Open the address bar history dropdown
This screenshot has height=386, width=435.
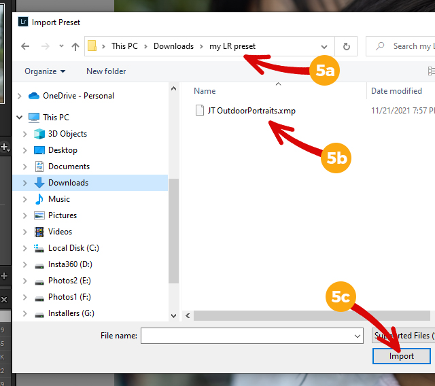pyautogui.click(x=324, y=47)
